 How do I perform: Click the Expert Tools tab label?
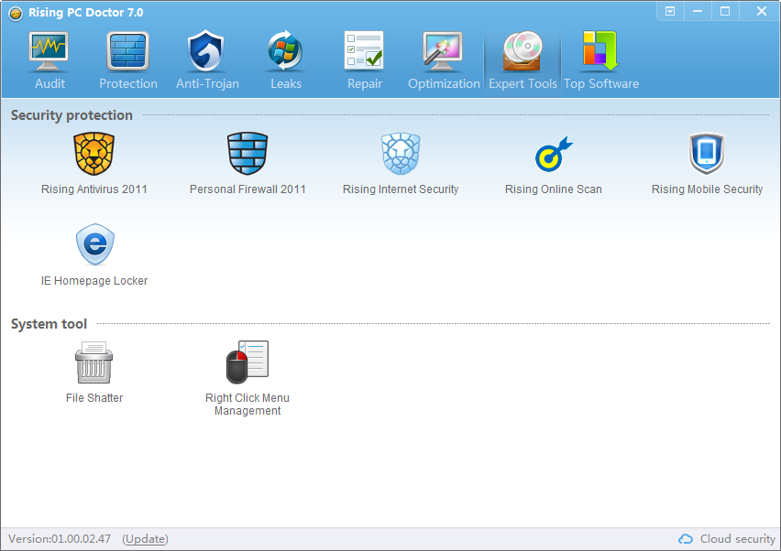522,84
